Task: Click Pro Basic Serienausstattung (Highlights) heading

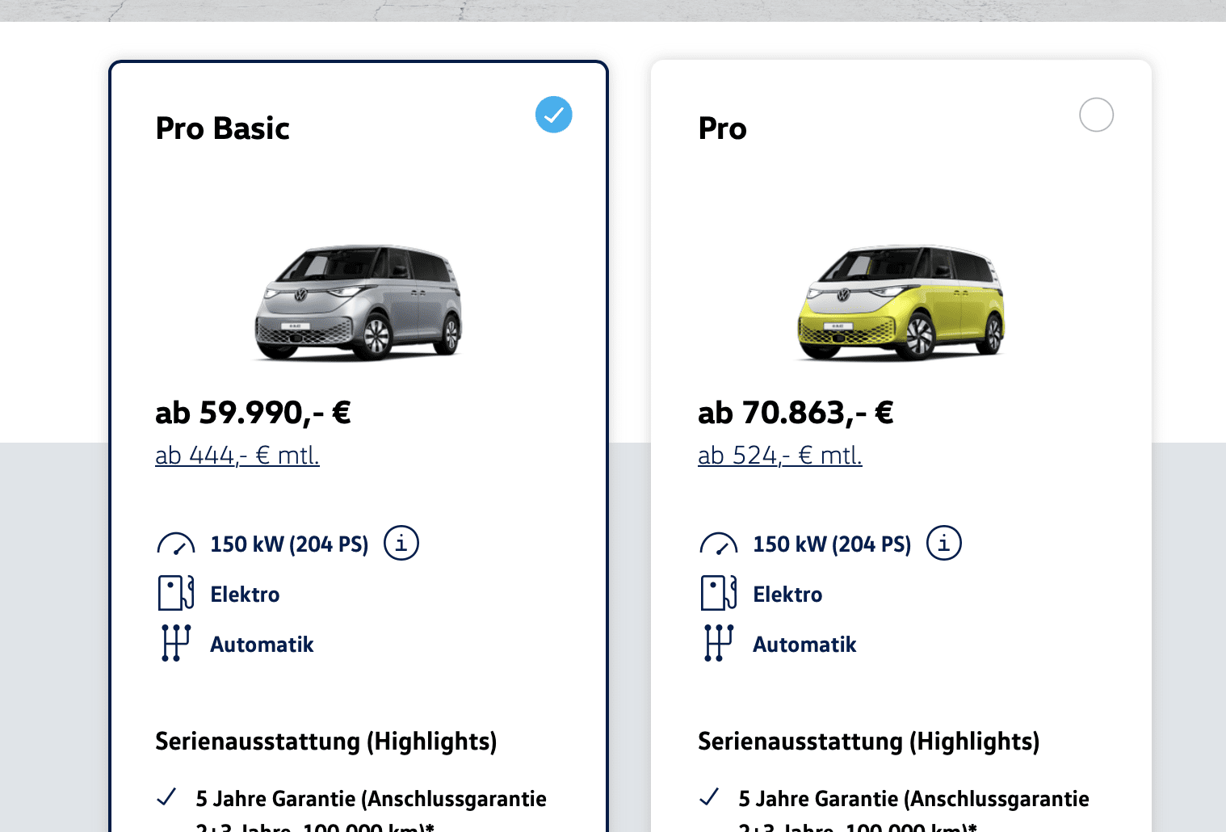Action: [325, 742]
